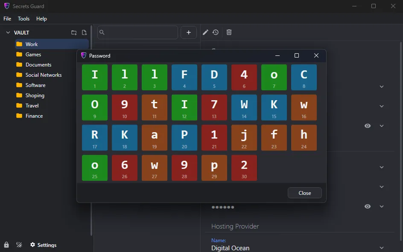This screenshot has height=252, width=403.
Task: Click brown tile 'h' numbered 24
Action: [x=304, y=138]
